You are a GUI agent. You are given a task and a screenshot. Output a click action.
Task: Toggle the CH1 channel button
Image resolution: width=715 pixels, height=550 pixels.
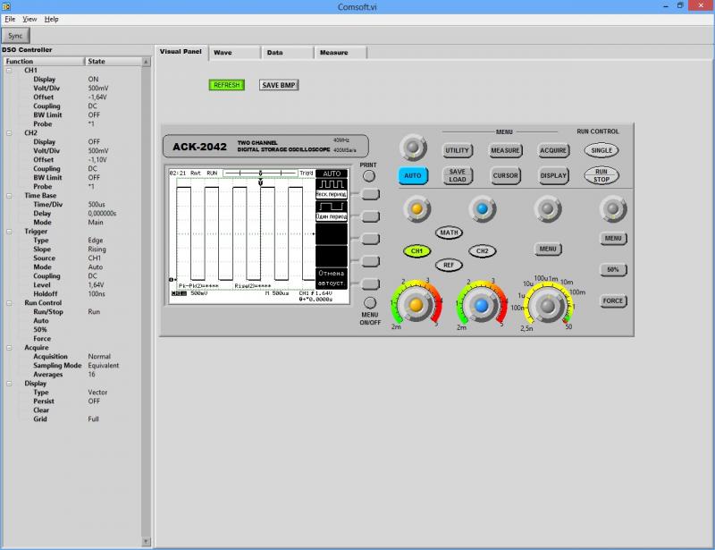(x=416, y=251)
